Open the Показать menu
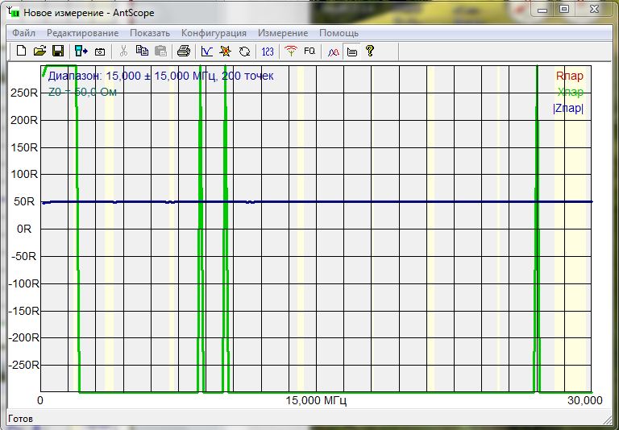 tap(149, 33)
